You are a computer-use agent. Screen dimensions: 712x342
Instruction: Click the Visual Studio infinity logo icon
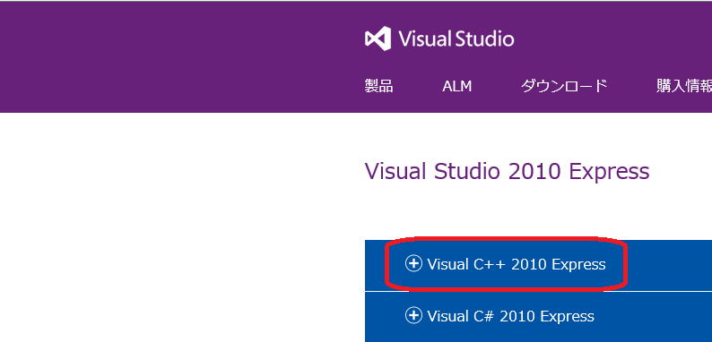378,38
